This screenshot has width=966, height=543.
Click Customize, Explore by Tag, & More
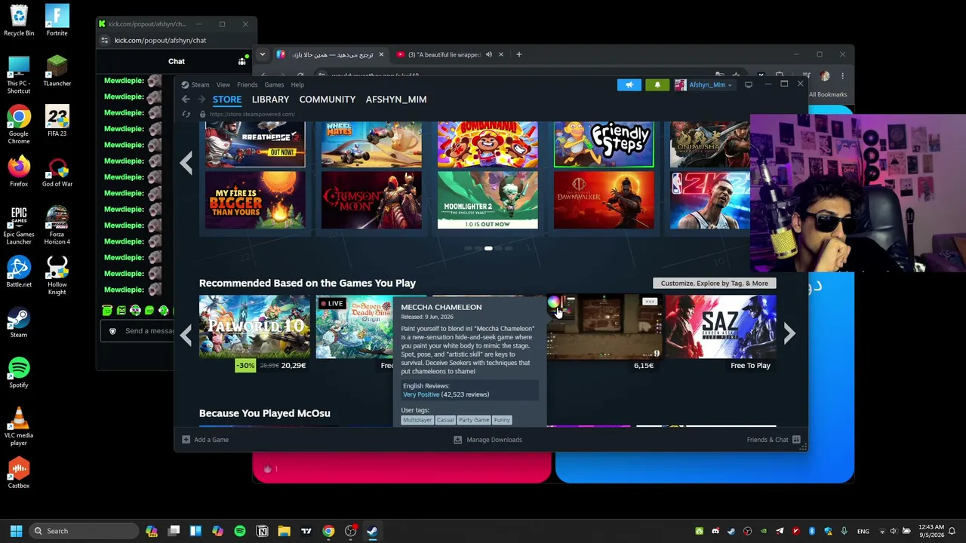coord(714,284)
